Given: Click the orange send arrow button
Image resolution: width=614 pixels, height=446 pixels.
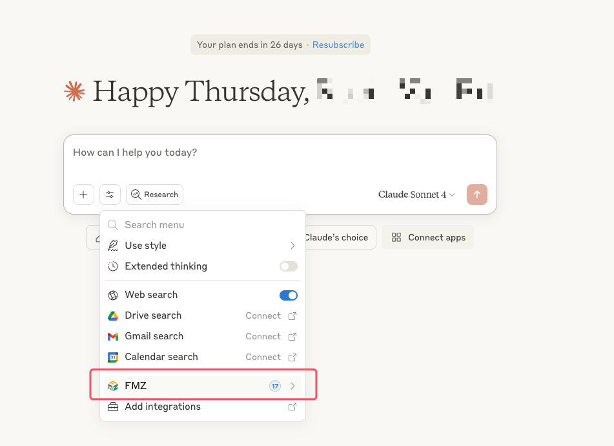Looking at the screenshot, I should 477,195.
